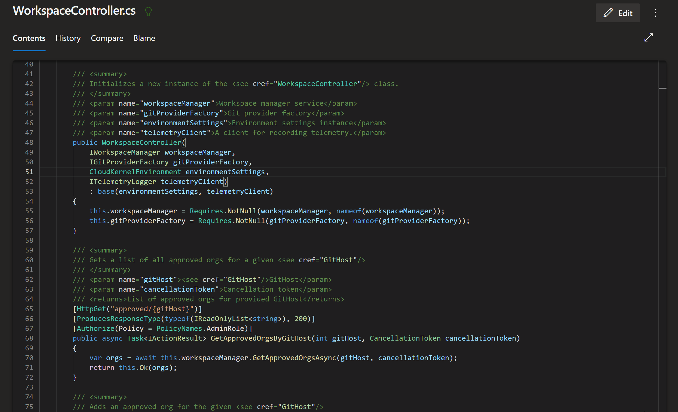The height and width of the screenshot is (412, 678).
Task: Go to the Contents tab
Action: click(29, 38)
